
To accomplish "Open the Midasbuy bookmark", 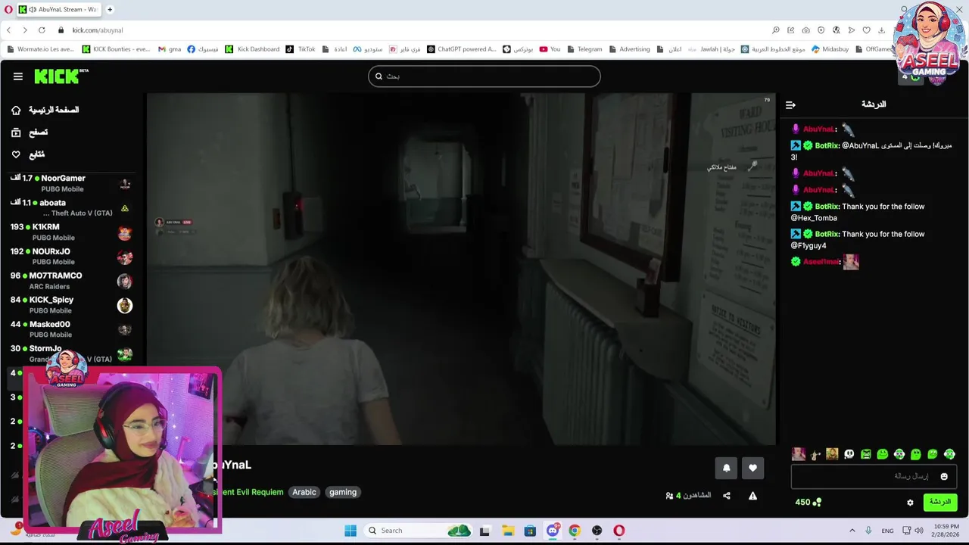I will pyautogui.click(x=830, y=49).
